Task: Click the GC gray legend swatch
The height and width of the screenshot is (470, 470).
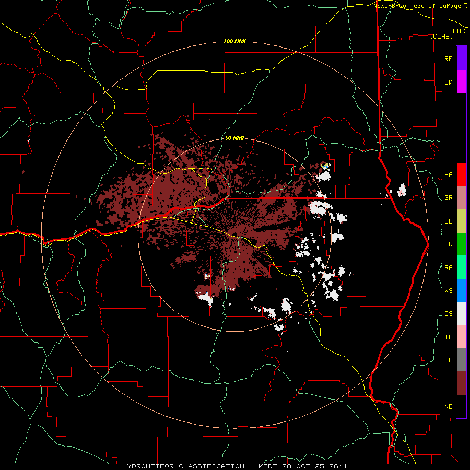Action: pos(461,360)
